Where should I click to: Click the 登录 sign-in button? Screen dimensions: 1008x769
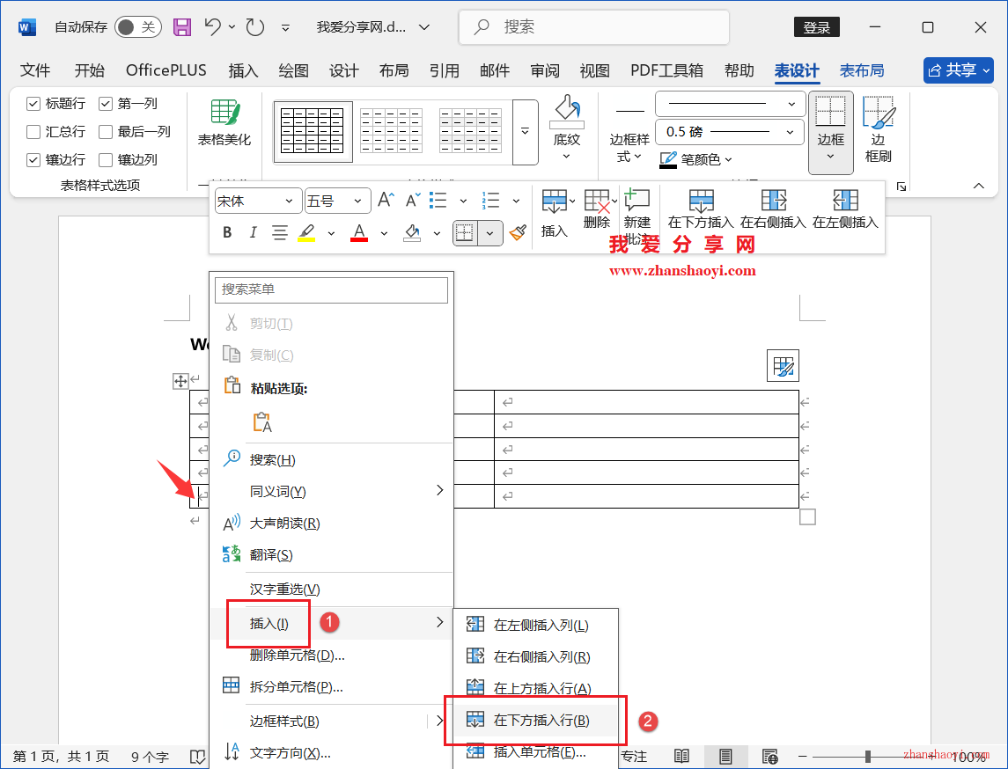[816, 27]
